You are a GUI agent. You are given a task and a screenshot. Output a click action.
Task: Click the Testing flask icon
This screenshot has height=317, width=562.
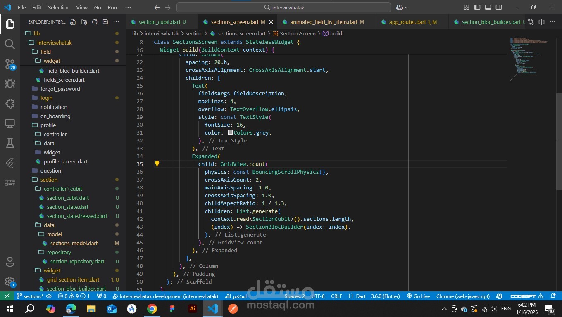[10, 143]
